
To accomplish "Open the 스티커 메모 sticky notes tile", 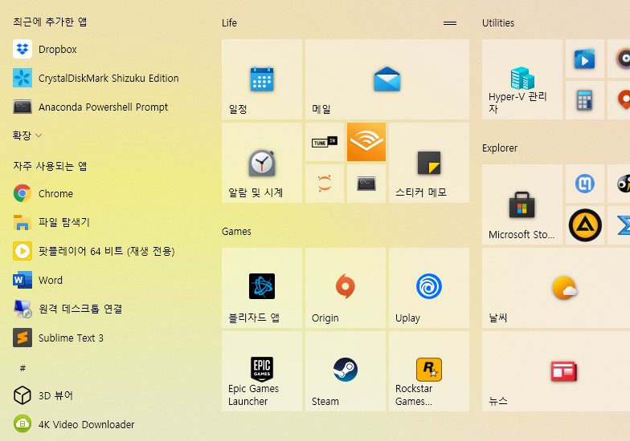I will [x=429, y=163].
